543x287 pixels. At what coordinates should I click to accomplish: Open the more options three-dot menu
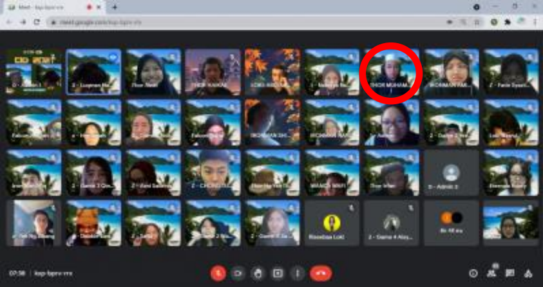(x=297, y=273)
